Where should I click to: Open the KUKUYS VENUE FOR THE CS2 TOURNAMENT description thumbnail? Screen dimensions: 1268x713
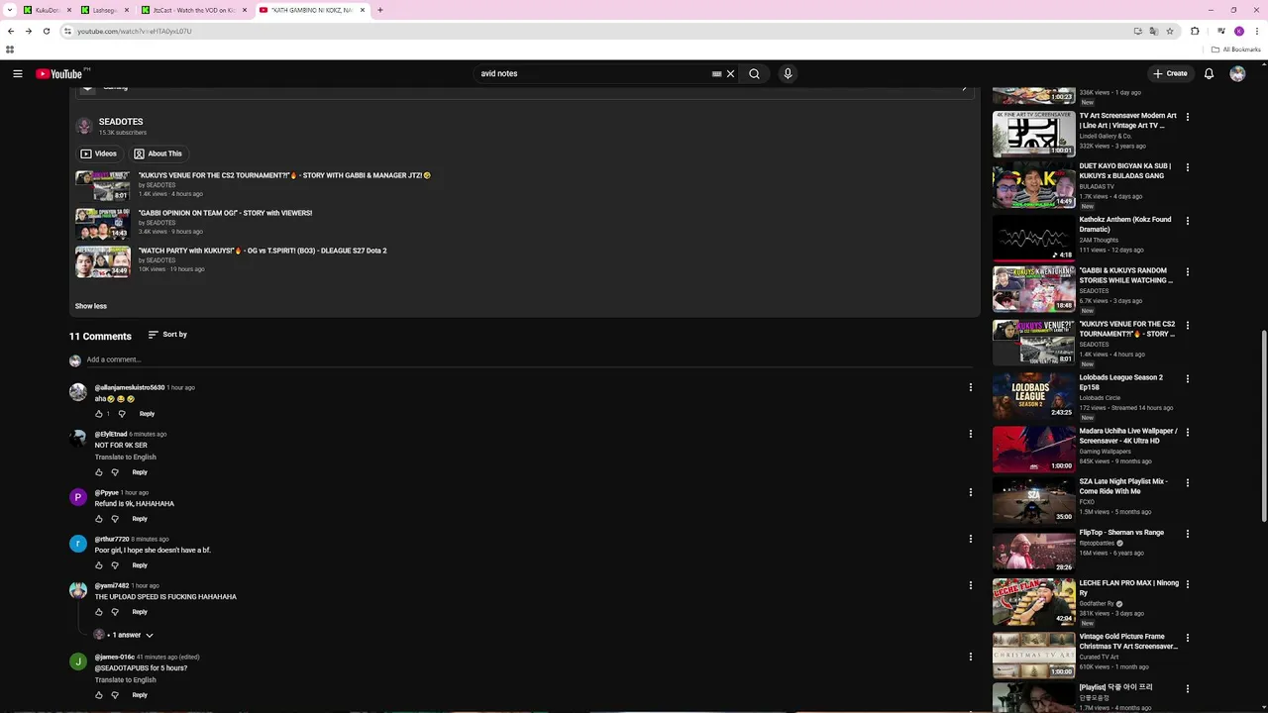[x=103, y=185]
